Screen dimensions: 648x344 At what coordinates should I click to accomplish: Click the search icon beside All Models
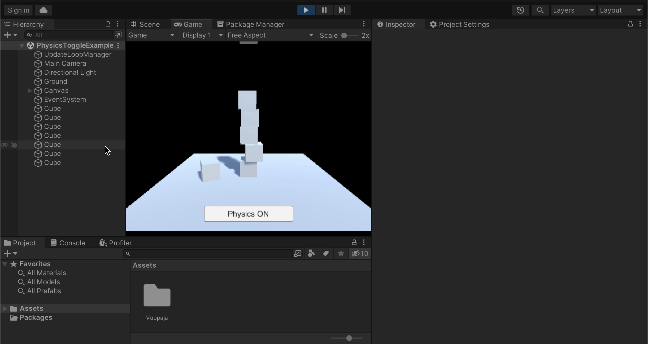21,282
